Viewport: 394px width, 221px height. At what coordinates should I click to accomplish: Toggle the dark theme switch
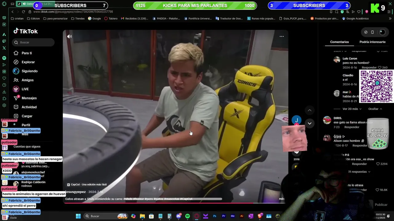point(382,32)
